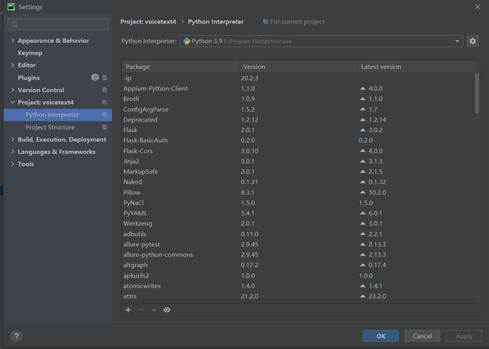Click the Python logo in interpreter field
The height and width of the screenshot is (349, 489).
coord(187,41)
